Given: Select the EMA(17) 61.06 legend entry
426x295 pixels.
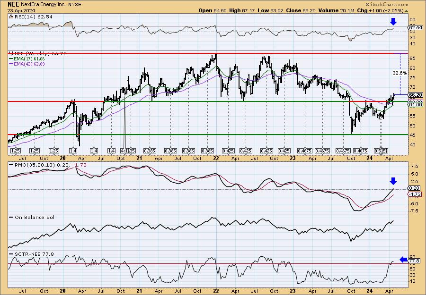Looking at the screenshot, I should [27, 59].
